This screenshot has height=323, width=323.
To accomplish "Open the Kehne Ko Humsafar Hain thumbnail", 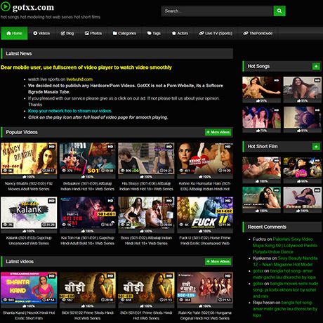I will pyautogui.click(x=205, y=159).
